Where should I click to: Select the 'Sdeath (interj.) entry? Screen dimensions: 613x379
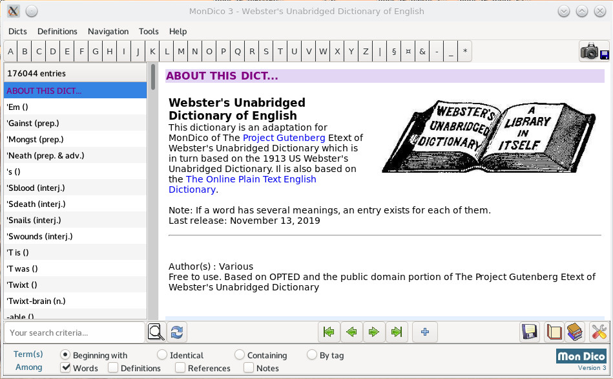click(x=75, y=204)
